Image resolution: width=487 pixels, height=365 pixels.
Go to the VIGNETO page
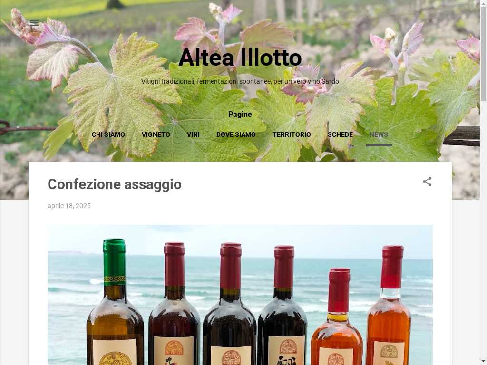point(156,134)
